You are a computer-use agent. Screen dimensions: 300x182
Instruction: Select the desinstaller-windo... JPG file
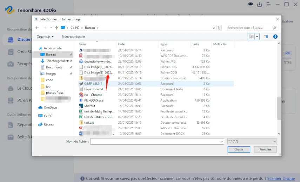tap(98, 61)
